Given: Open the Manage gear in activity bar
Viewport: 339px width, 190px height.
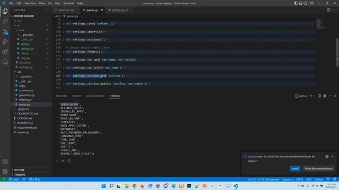Looking at the screenshot, I should click(5, 172).
